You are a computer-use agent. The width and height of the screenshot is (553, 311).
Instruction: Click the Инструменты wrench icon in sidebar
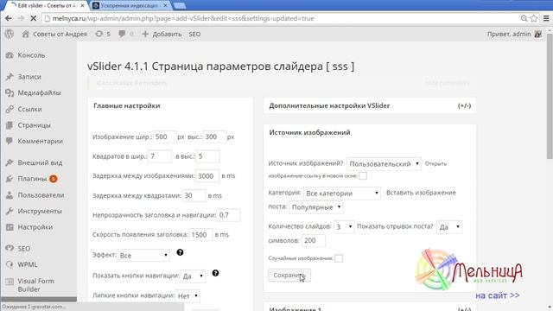tap(10, 211)
